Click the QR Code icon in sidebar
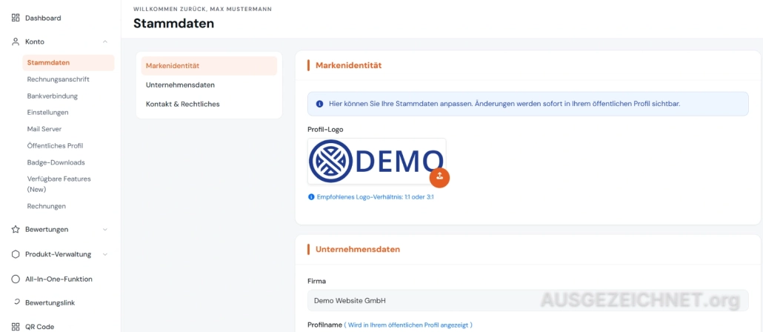Viewport: 763px width, 332px height. click(x=16, y=327)
